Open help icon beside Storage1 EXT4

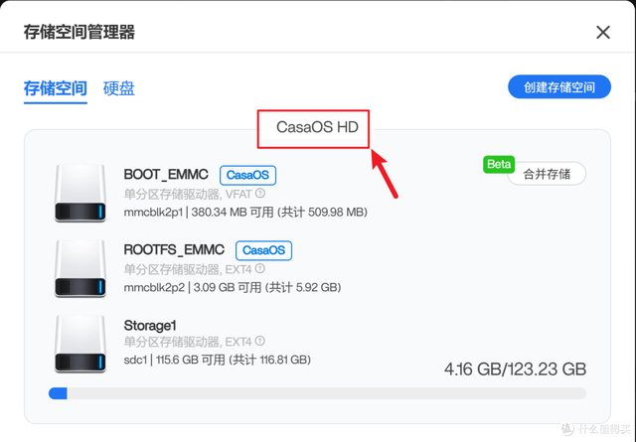[260, 341]
